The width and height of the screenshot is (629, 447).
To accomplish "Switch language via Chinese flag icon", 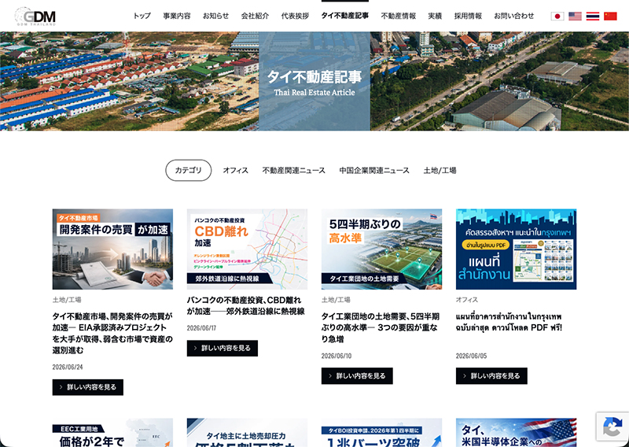I will pyautogui.click(x=610, y=16).
